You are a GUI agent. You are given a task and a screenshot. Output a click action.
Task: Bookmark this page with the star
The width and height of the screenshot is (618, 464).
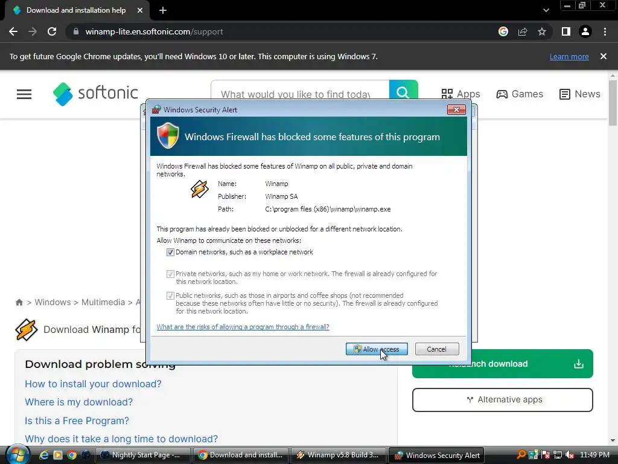[x=542, y=31]
